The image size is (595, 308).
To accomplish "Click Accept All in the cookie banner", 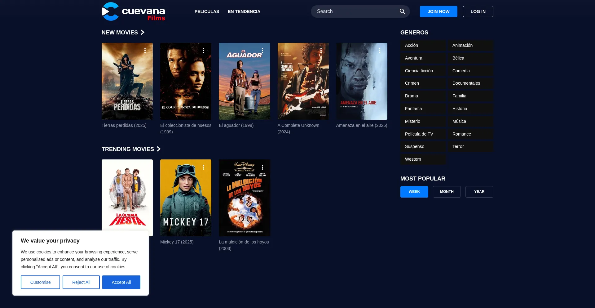I will pos(121,282).
